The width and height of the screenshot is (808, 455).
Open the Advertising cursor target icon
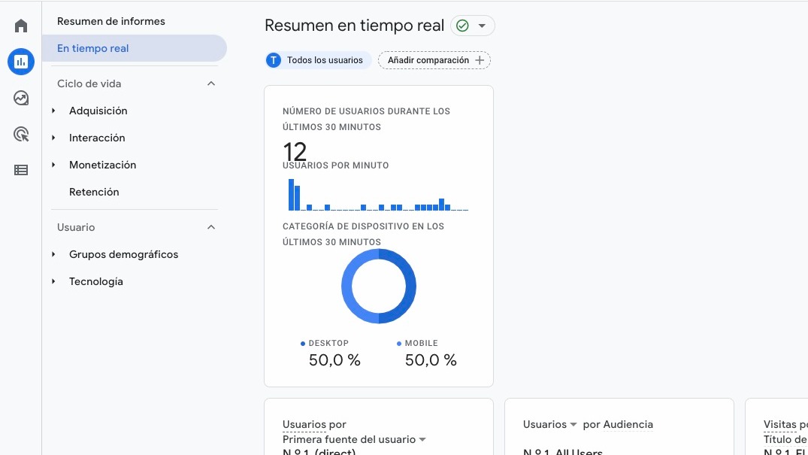click(x=21, y=134)
